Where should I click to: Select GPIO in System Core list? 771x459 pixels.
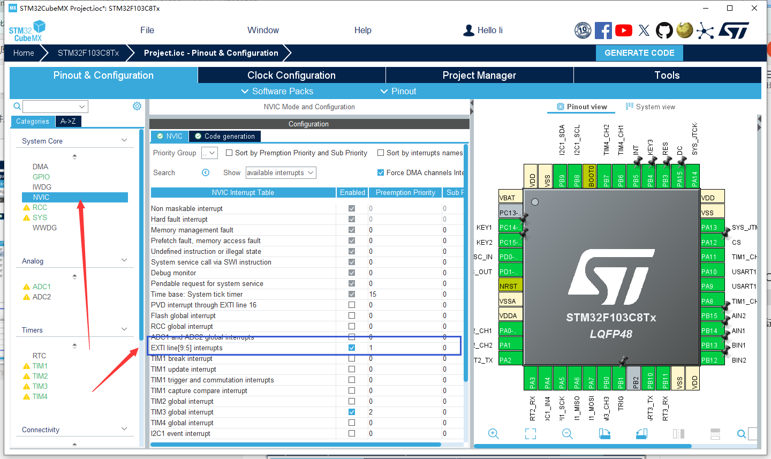click(x=41, y=177)
